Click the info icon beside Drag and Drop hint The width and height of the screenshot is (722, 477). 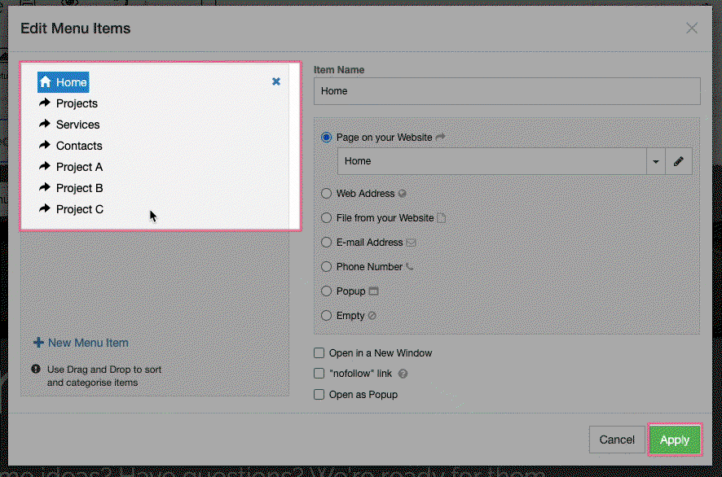pyautogui.click(x=36, y=369)
